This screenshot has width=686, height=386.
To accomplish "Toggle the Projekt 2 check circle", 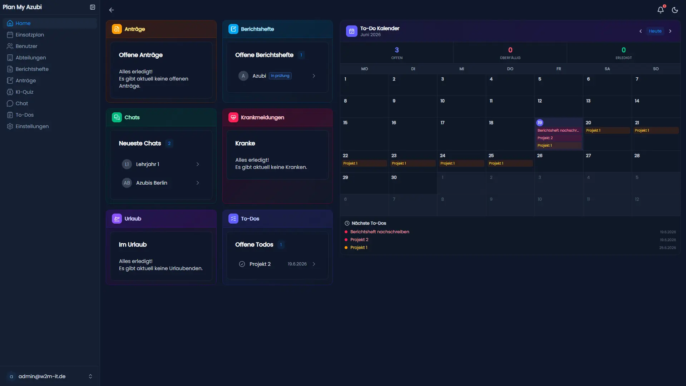I will 242,264.
